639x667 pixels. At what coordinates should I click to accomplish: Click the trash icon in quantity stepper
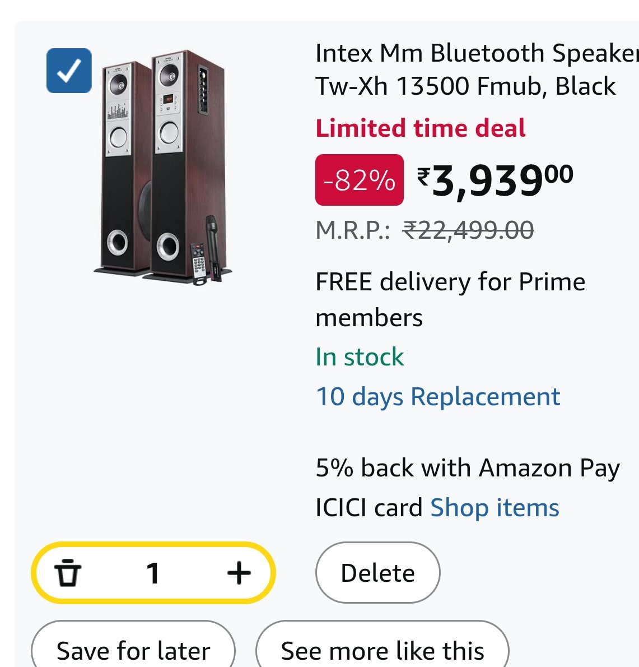(68, 573)
